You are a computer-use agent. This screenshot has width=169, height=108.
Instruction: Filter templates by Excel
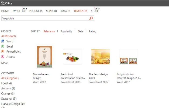click(x=10, y=46)
